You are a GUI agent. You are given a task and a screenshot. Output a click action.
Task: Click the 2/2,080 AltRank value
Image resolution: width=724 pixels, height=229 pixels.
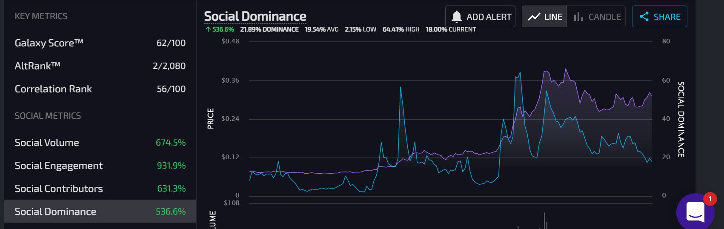tap(169, 66)
